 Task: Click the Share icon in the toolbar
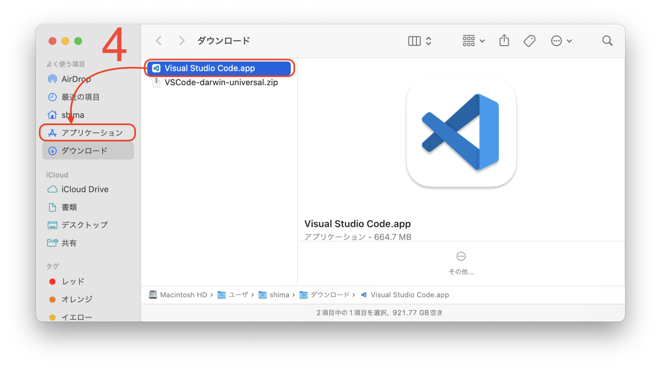[504, 40]
